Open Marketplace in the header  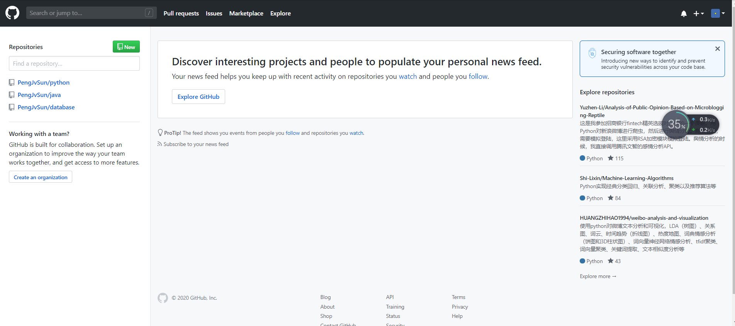[x=246, y=14]
